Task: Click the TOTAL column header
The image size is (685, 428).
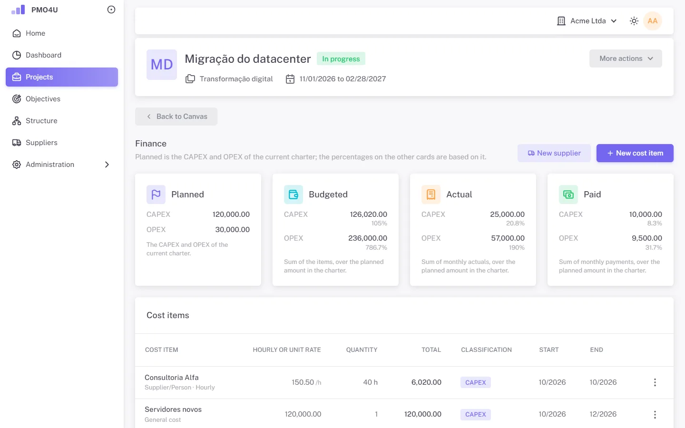Action: (x=431, y=350)
